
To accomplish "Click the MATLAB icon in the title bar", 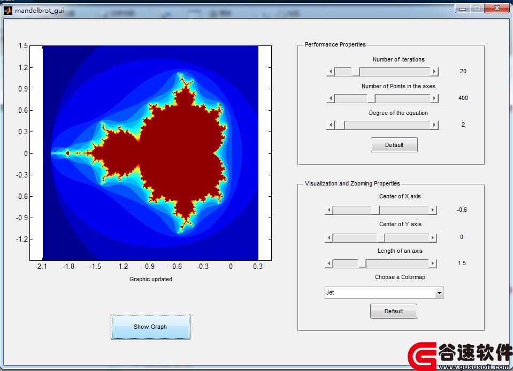I will coord(8,11).
